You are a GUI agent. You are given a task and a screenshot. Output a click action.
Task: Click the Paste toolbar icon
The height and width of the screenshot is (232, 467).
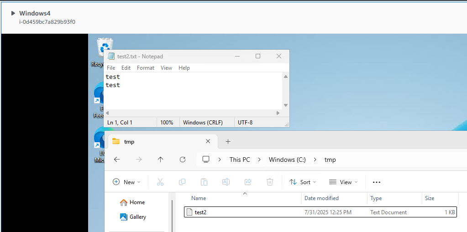click(204, 182)
